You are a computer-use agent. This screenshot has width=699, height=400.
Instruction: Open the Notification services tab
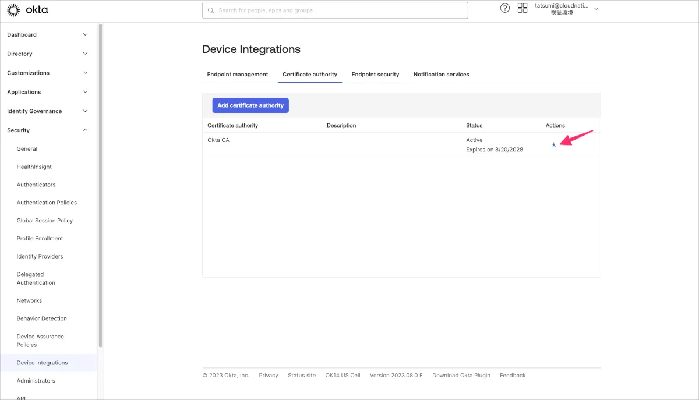click(x=441, y=75)
